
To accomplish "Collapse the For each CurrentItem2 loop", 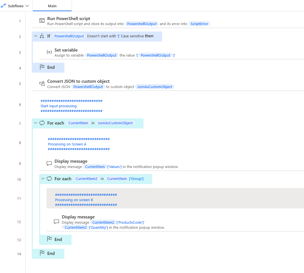I will pos(43,179).
